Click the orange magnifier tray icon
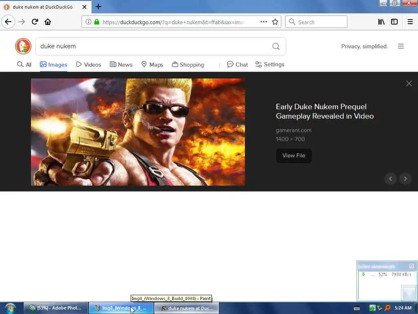 (x=387, y=308)
